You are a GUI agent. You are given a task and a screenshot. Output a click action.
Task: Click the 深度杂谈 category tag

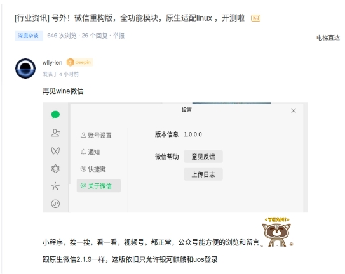[29, 36]
